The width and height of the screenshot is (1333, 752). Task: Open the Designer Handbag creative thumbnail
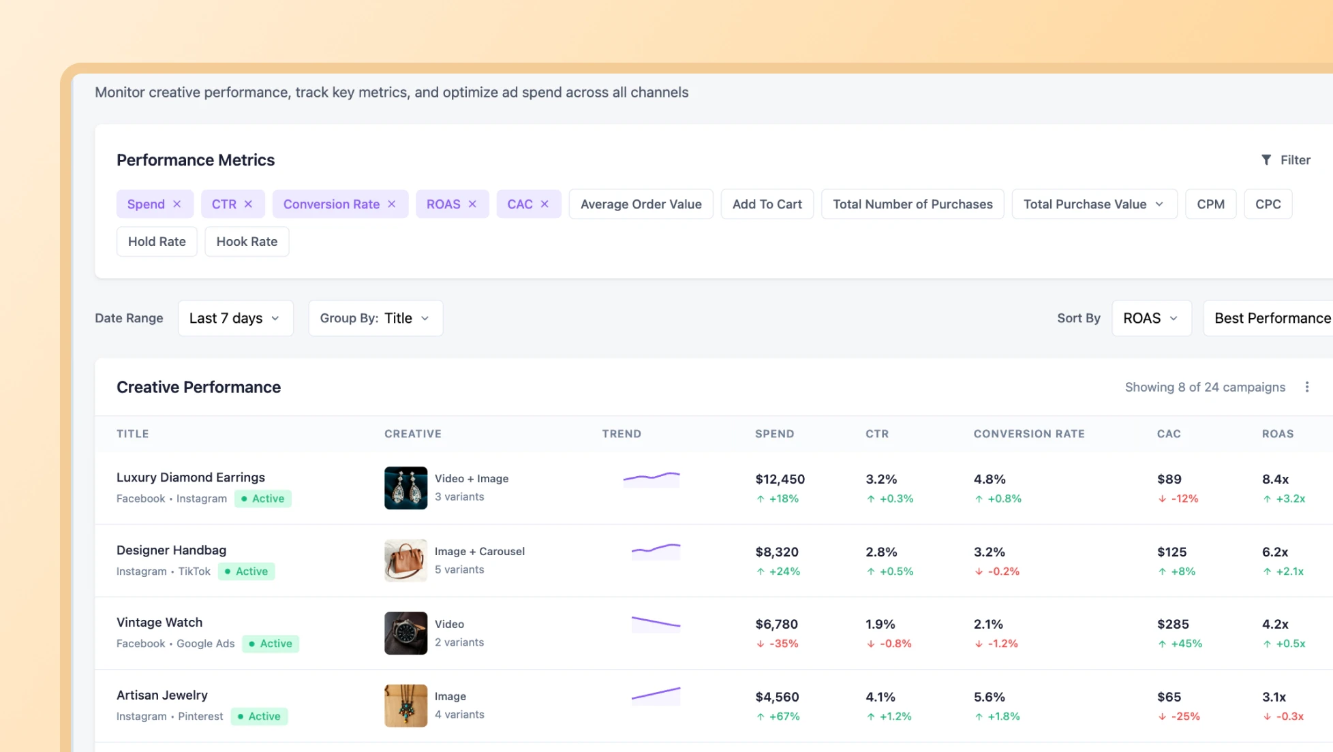tap(405, 561)
